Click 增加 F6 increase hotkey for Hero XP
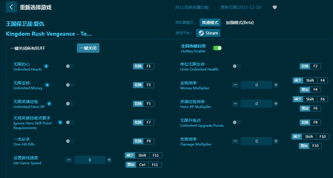 [x=310, y=108]
